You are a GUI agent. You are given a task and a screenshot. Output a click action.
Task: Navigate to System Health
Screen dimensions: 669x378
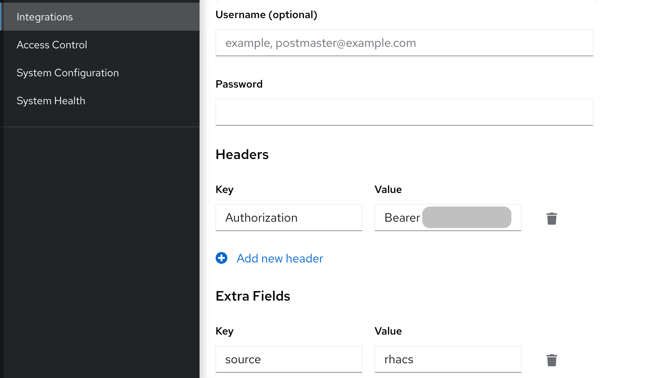coord(51,101)
